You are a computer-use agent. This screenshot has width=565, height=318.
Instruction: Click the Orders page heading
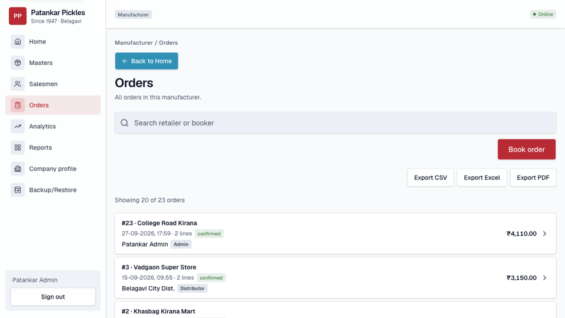click(134, 83)
